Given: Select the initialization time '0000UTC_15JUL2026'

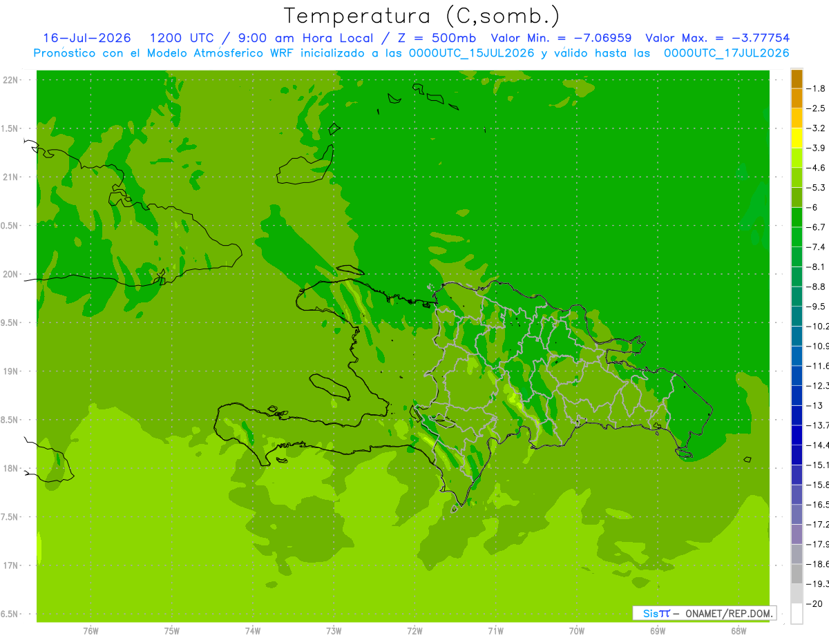Looking at the screenshot, I should [x=472, y=53].
